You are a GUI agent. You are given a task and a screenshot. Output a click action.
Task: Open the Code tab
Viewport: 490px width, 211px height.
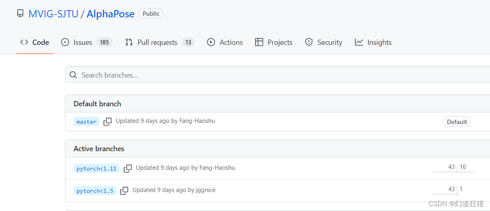tap(35, 42)
